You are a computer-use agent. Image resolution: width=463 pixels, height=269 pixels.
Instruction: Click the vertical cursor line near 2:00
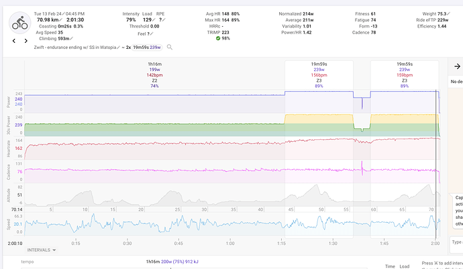click(x=436, y=165)
